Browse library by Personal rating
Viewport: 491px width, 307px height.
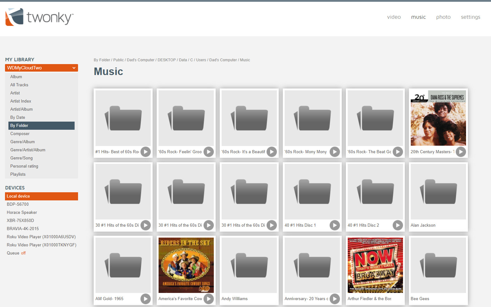24,166
